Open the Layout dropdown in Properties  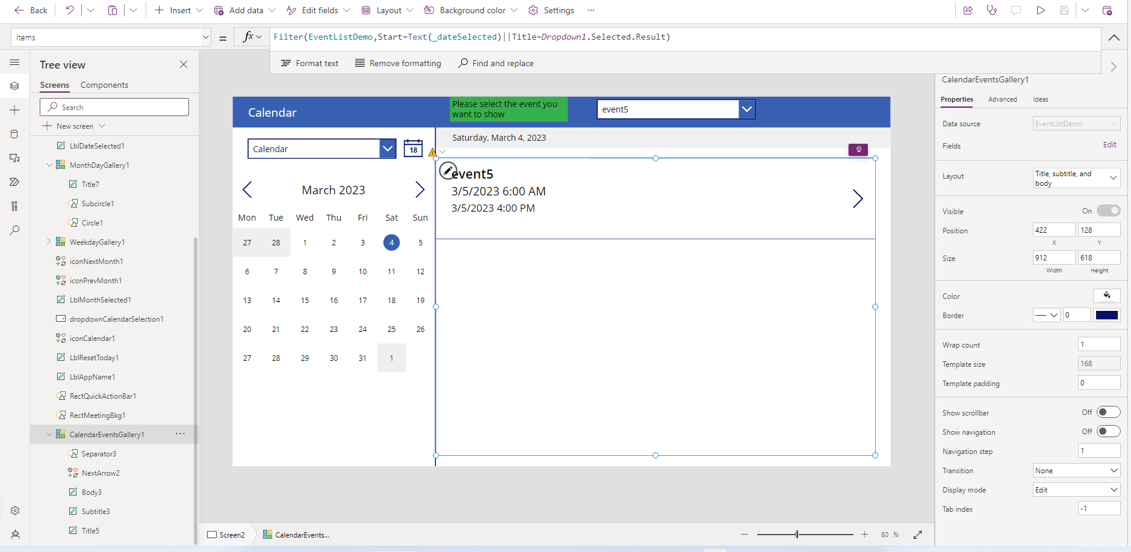pyautogui.click(x=1076, y=177)
